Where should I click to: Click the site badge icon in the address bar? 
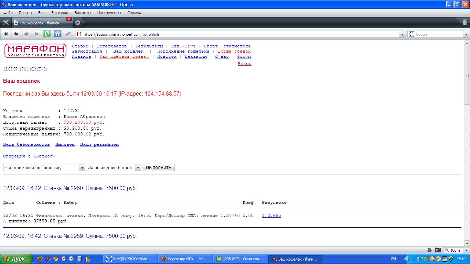pyautogui.click(x=79, y=34)
